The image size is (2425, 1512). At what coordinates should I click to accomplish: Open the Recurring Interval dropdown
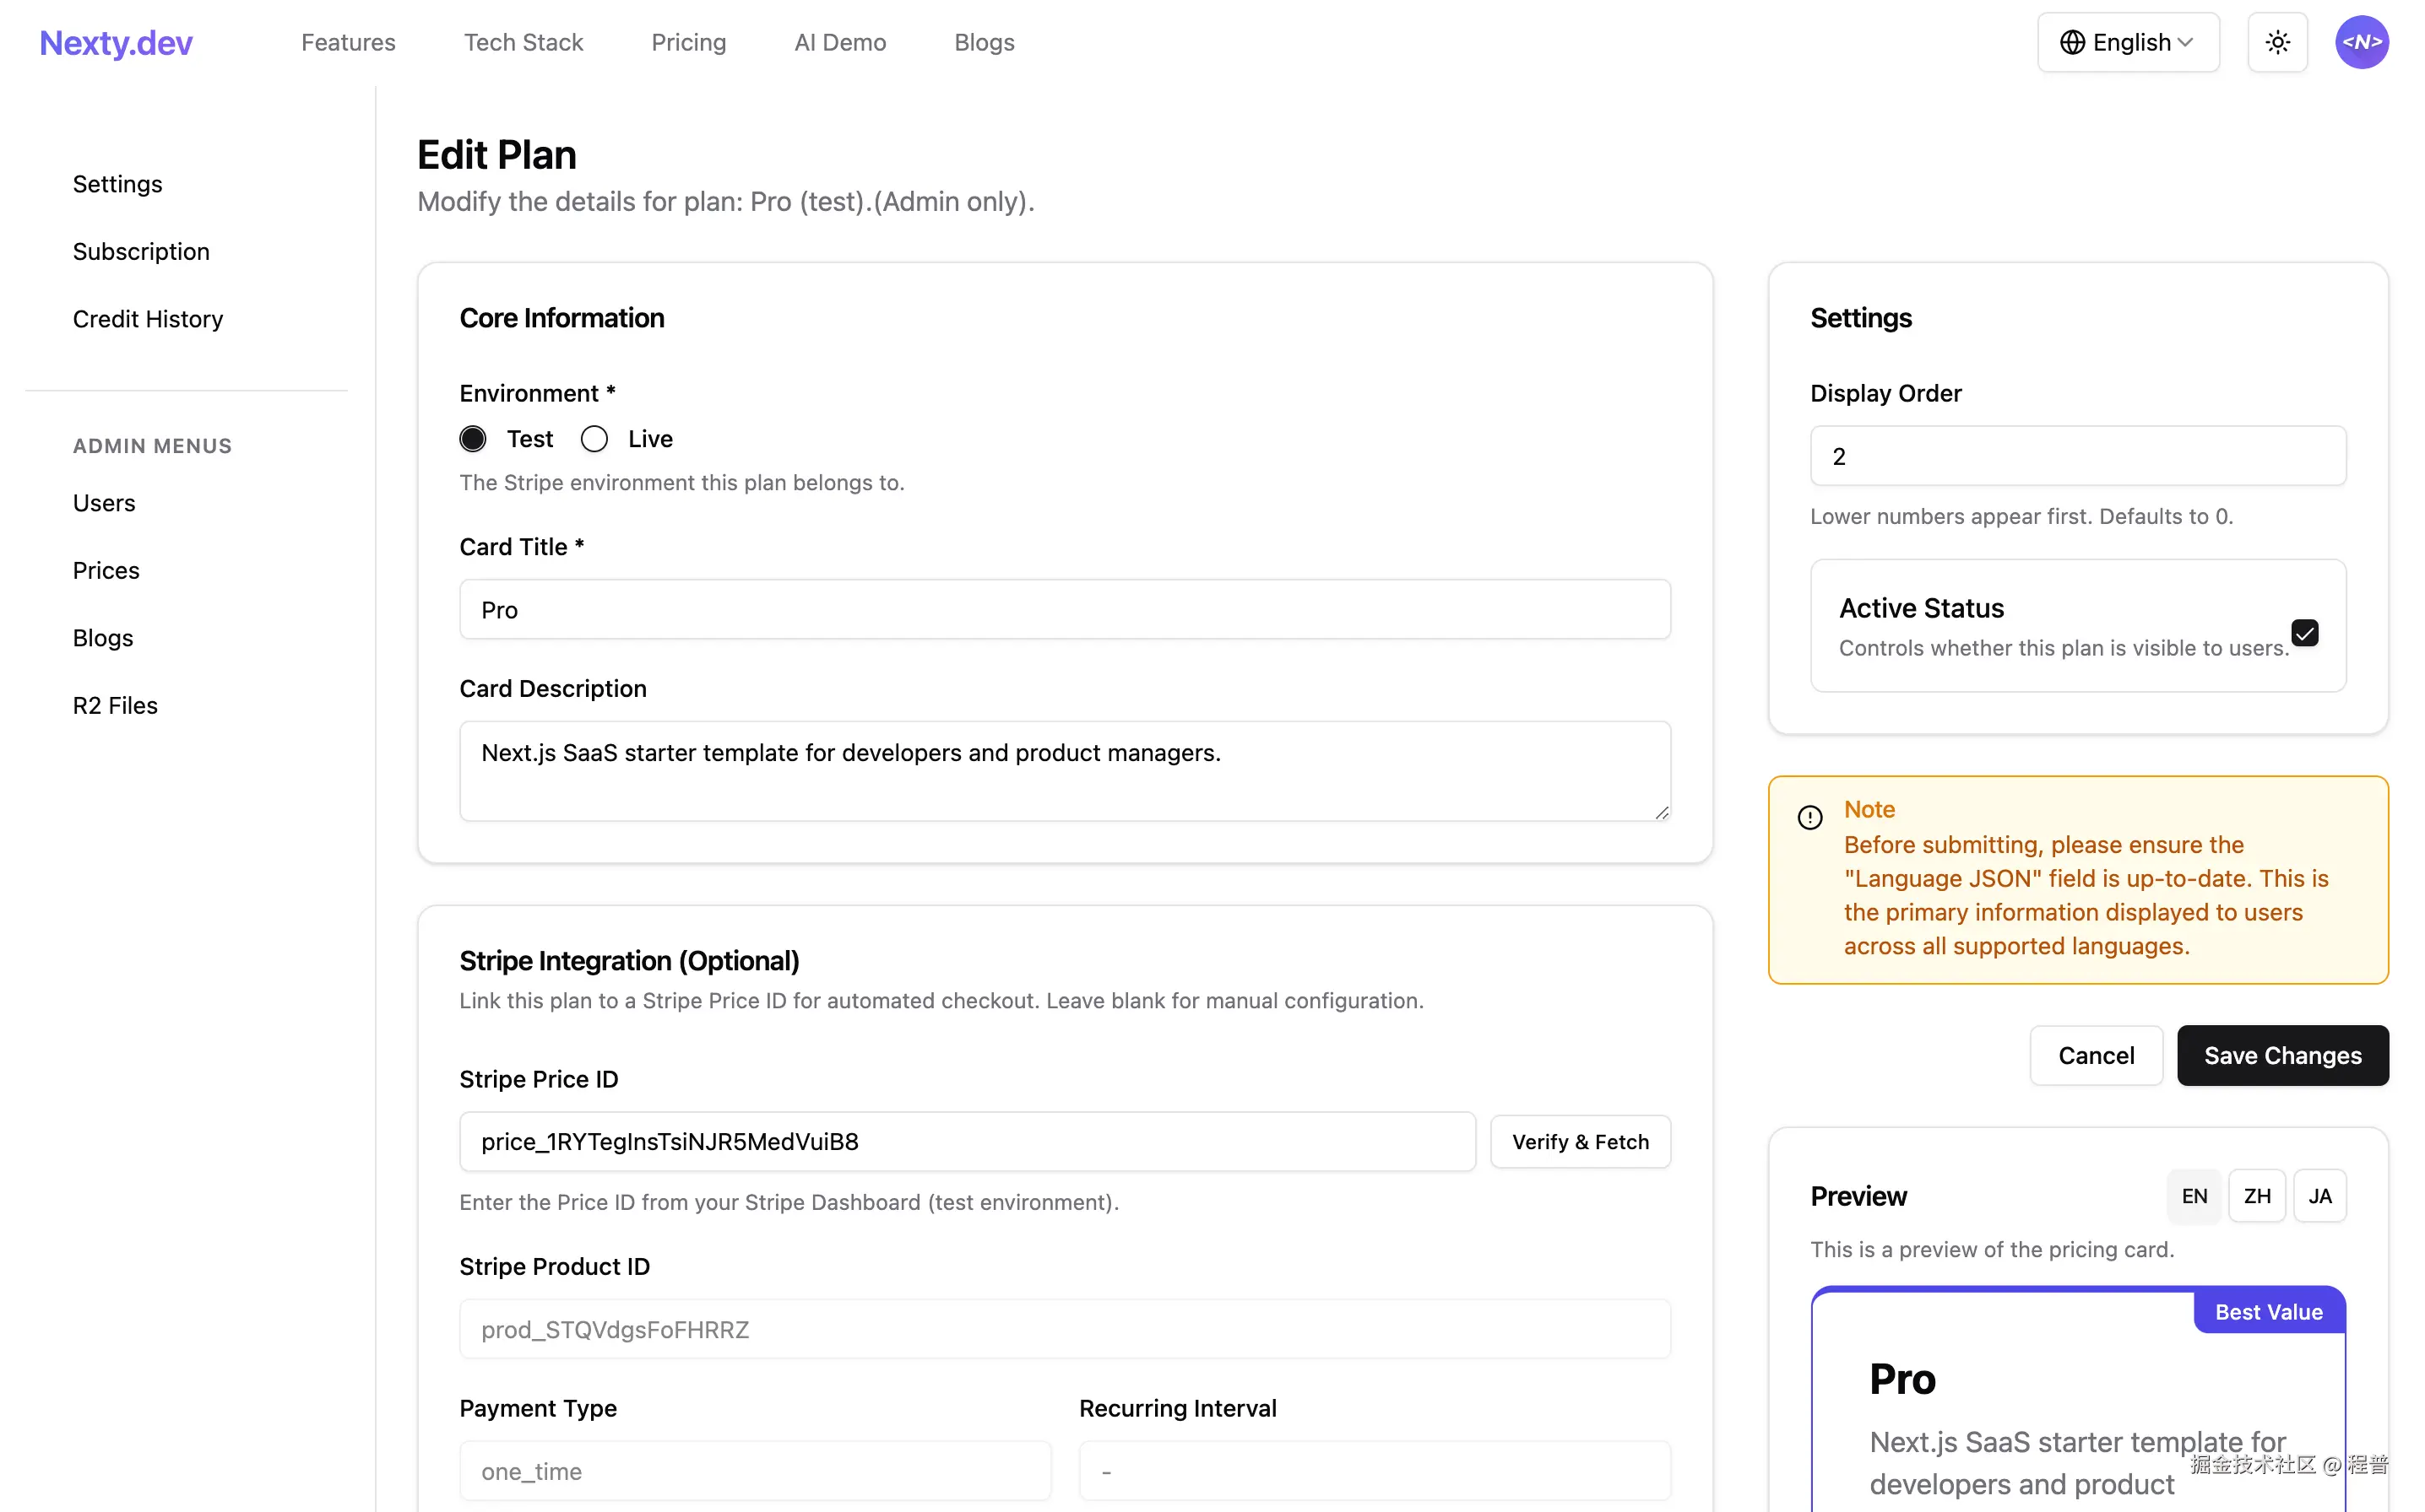1375,1470
